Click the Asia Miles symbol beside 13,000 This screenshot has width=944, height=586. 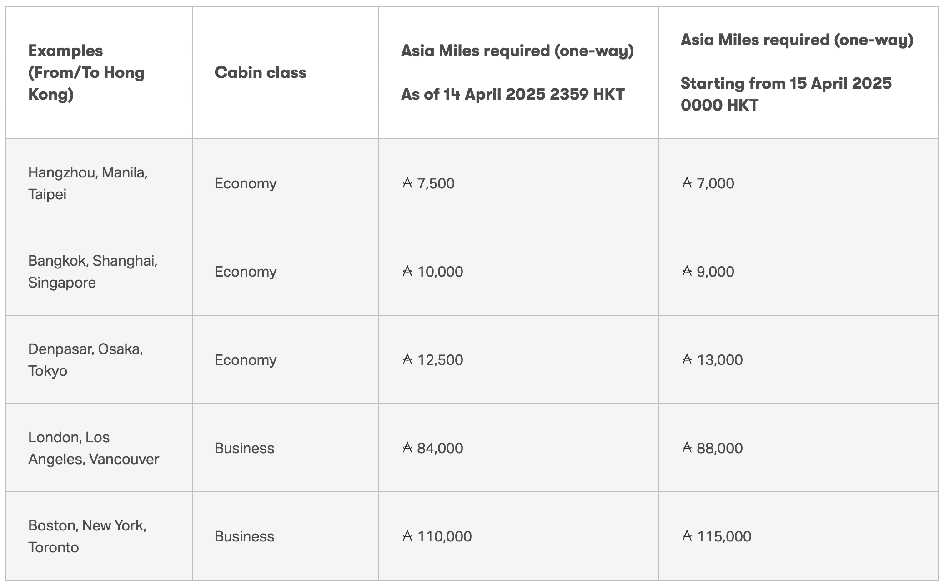687,359
